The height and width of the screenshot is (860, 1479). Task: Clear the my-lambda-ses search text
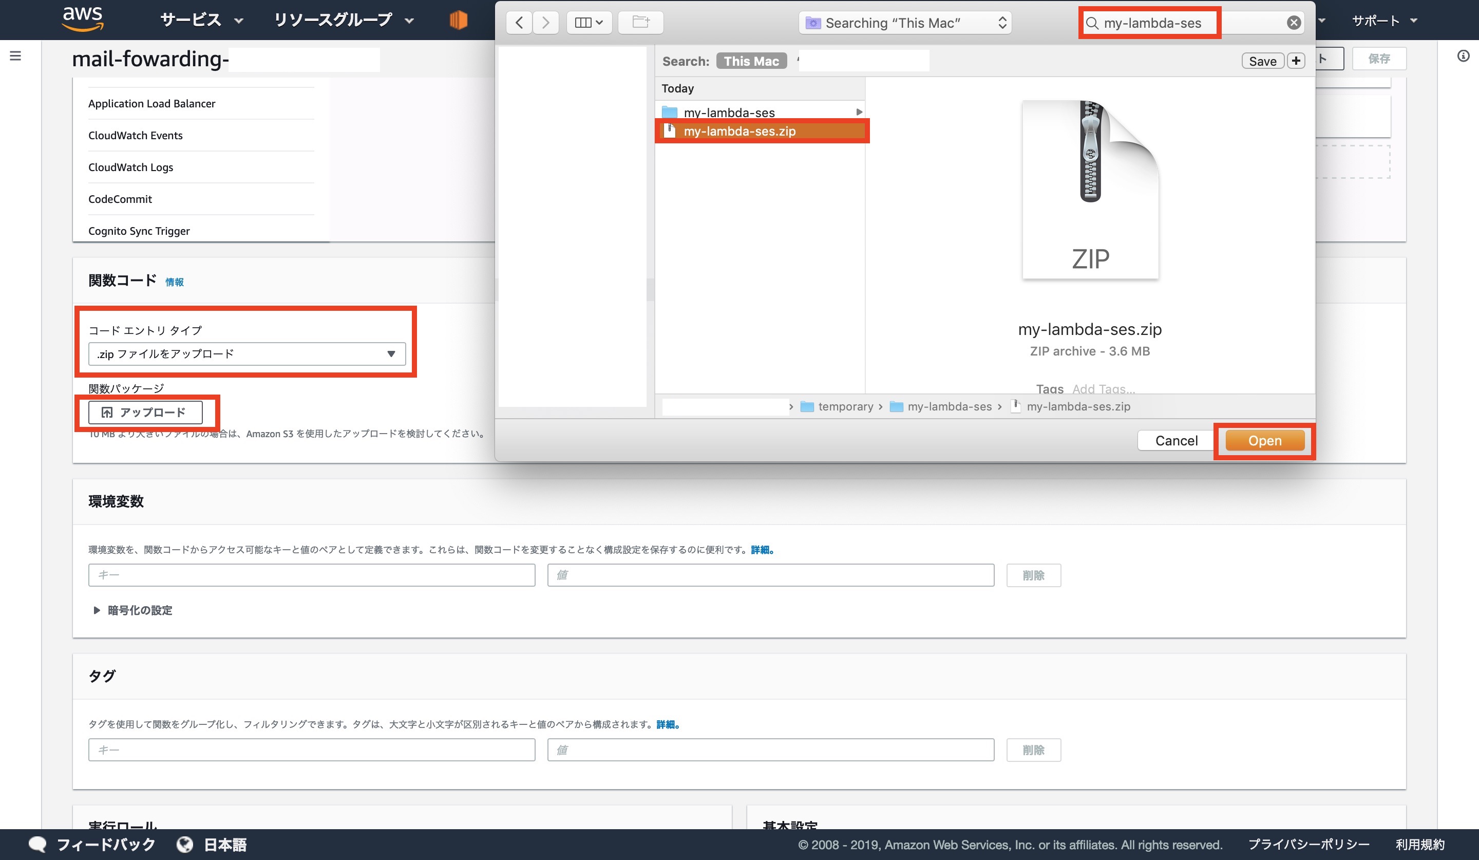click(1294, 22)
